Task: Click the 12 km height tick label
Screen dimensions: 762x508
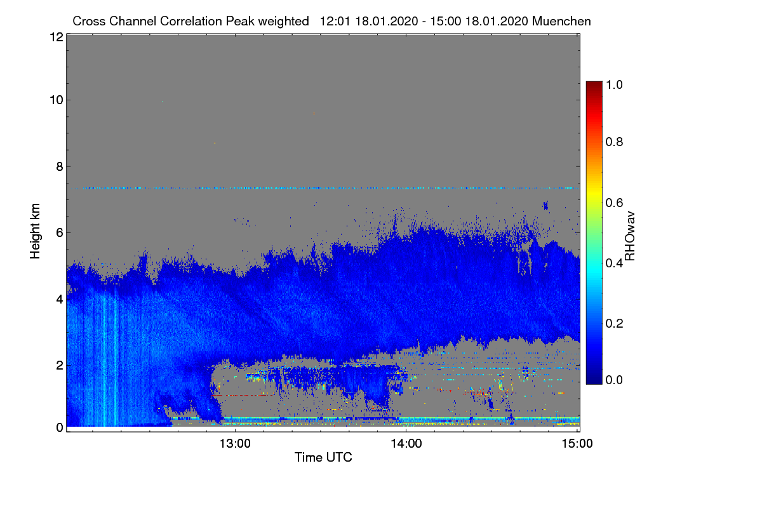Action: (56, 37)
